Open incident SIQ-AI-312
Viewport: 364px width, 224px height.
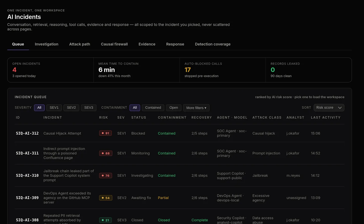(27, 133)
